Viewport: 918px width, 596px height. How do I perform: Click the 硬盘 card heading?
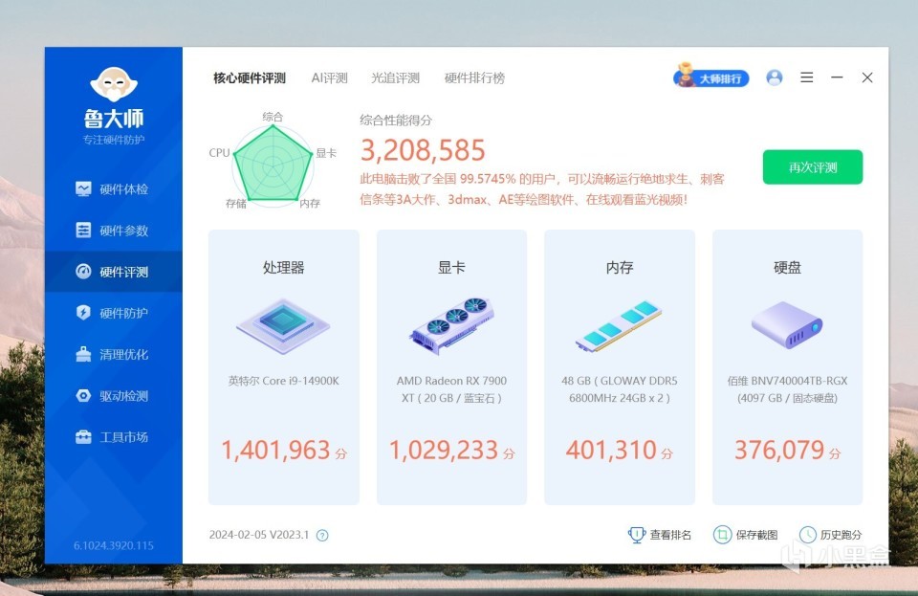[x=787, y=268]
